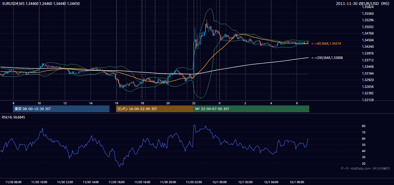This screenshot has width=394, height=185.
Task: Click RSI scale level 70
Action: (364, 132)
